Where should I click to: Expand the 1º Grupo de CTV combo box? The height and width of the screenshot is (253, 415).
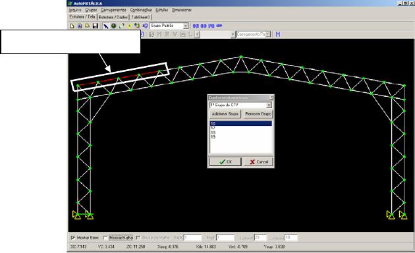[269, 105]
